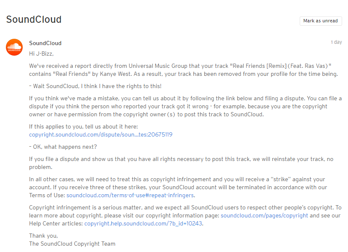Open the SoundCloud sender name
Image resolution: width=348 pixels, height=252 pixels.
[45, 43]
